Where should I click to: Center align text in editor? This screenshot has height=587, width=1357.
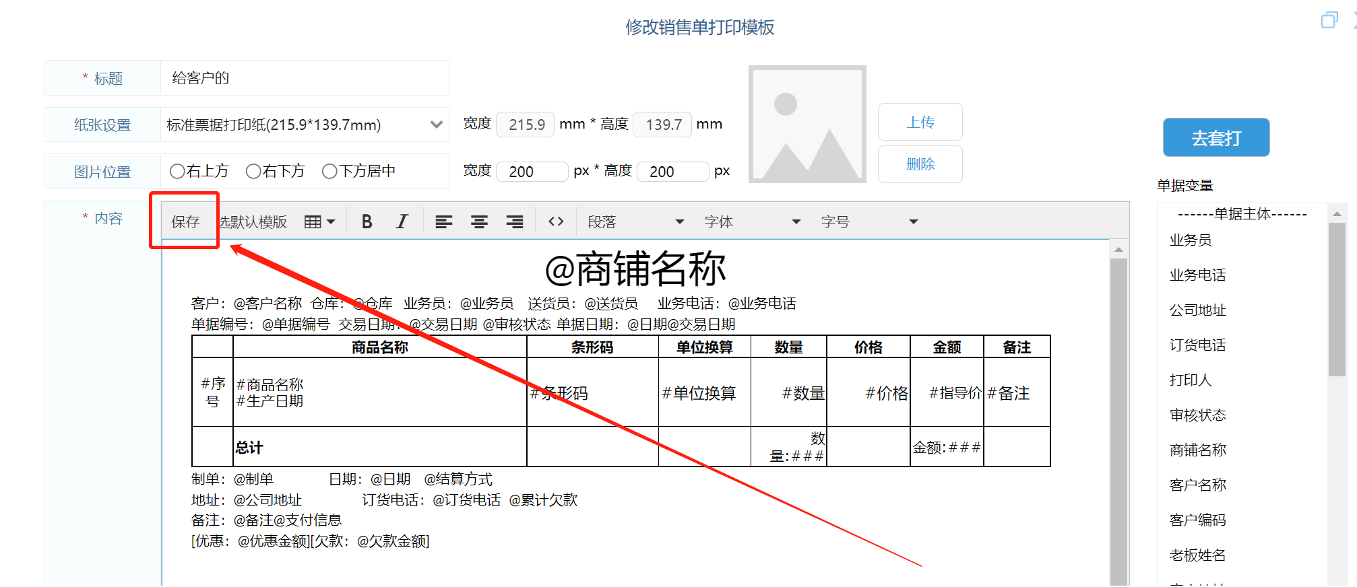[479, 221]
